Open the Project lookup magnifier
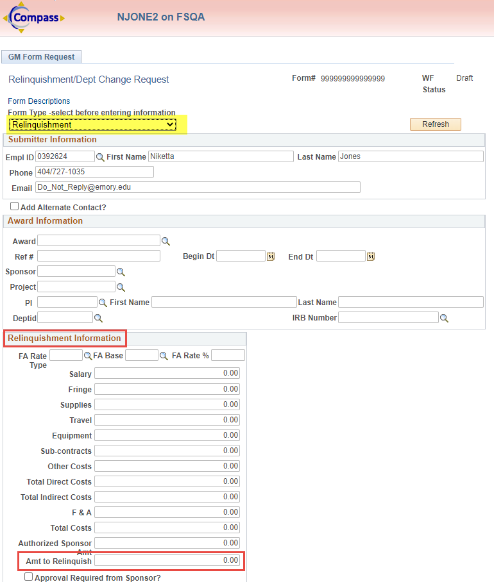Viewport: 494px width, 582px height. pyautogui.click(x=121, y=287)
